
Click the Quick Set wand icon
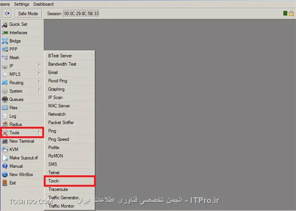5,24
